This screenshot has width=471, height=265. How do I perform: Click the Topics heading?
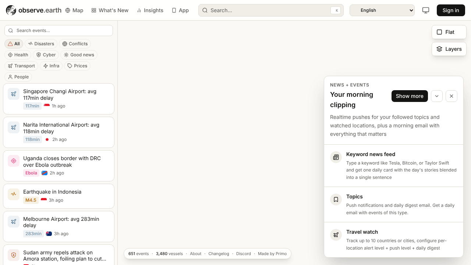[x=354, y=197]
